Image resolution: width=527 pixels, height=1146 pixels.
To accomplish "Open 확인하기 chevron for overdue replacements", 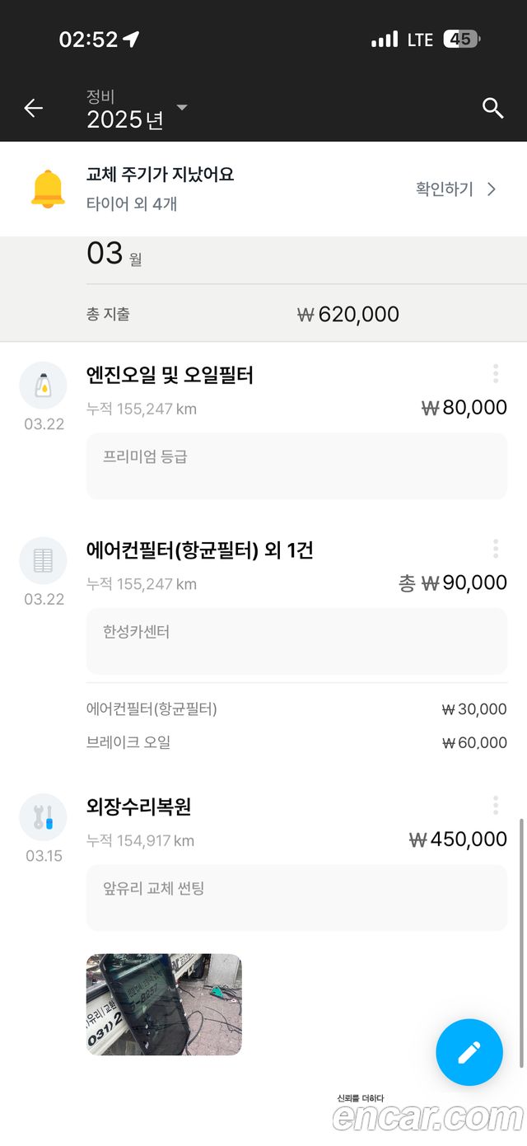I will click(x=492, y=189).
